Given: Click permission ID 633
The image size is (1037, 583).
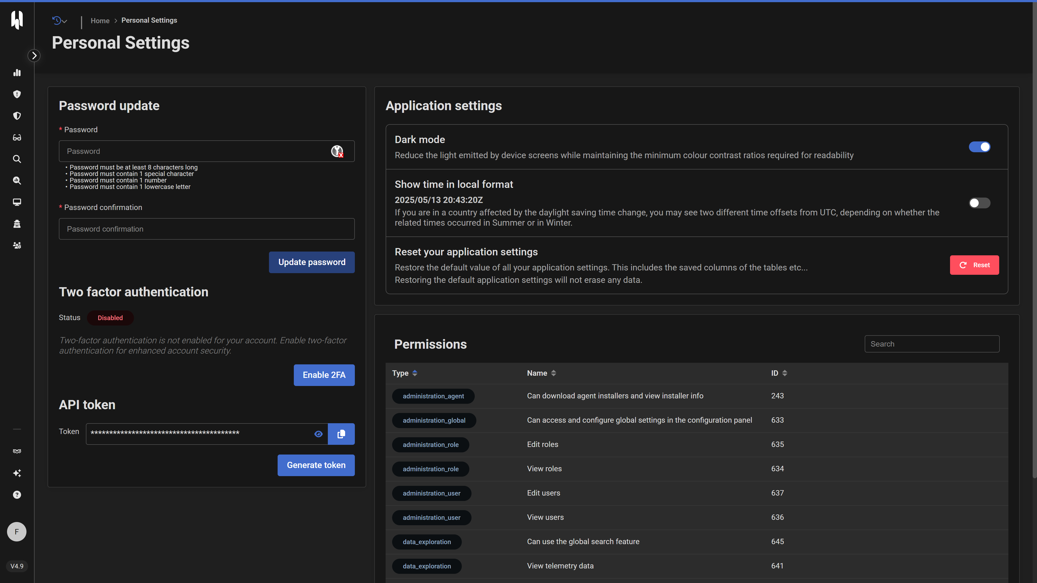Looking at the screenshot, I should [777, 420].
